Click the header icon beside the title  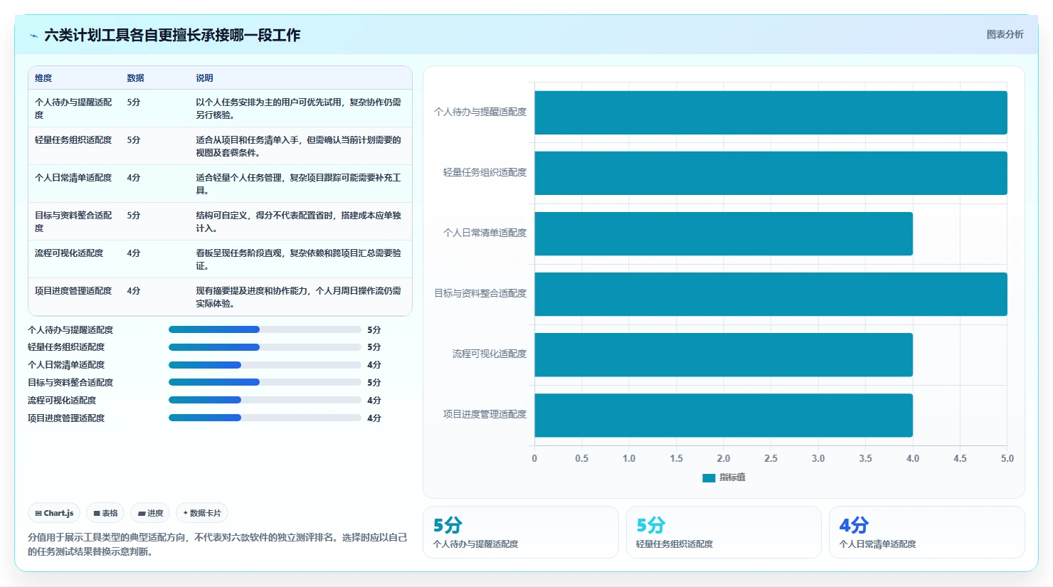(x=33, y=36)
